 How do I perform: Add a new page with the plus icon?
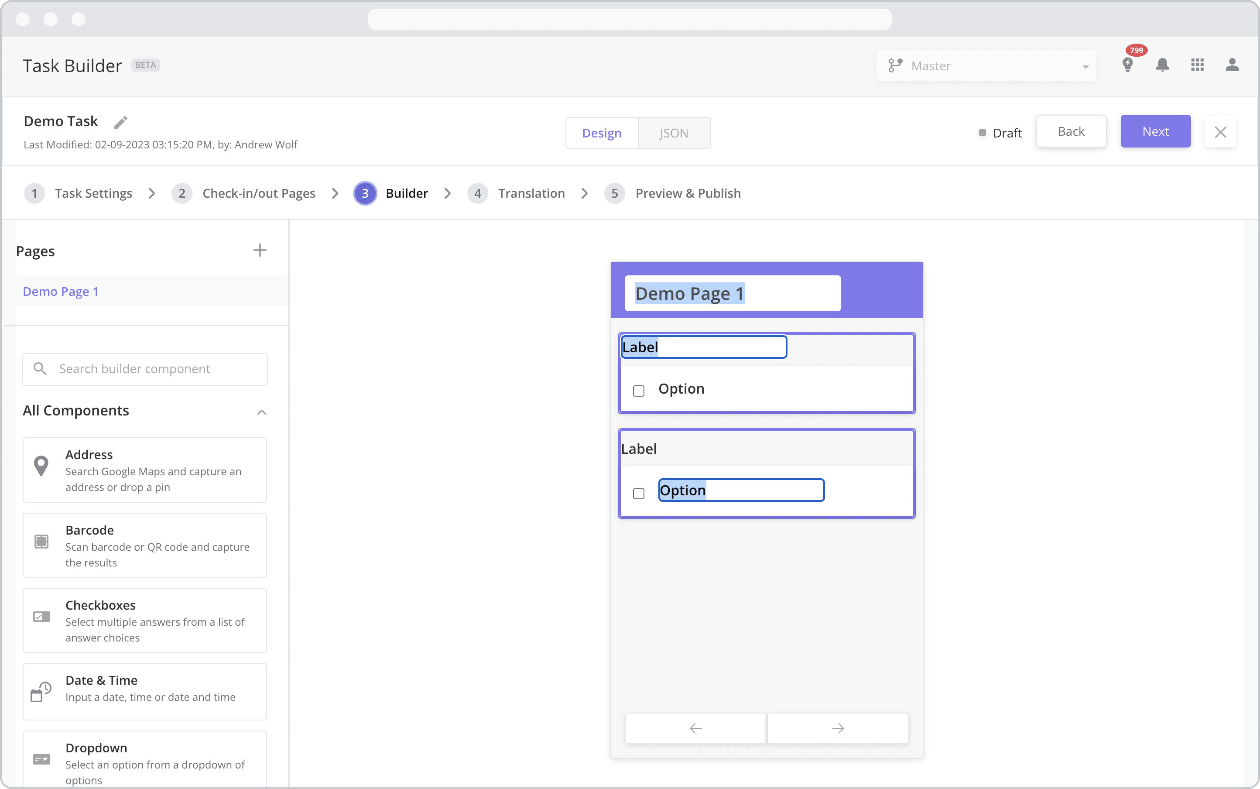(260, 250)
